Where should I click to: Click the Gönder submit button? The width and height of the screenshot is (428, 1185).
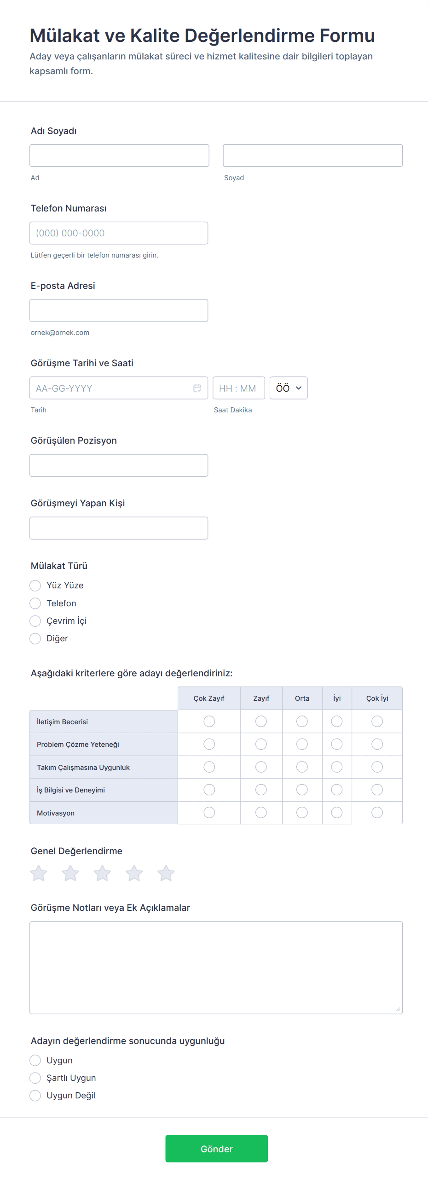[x=216, y=1149]
